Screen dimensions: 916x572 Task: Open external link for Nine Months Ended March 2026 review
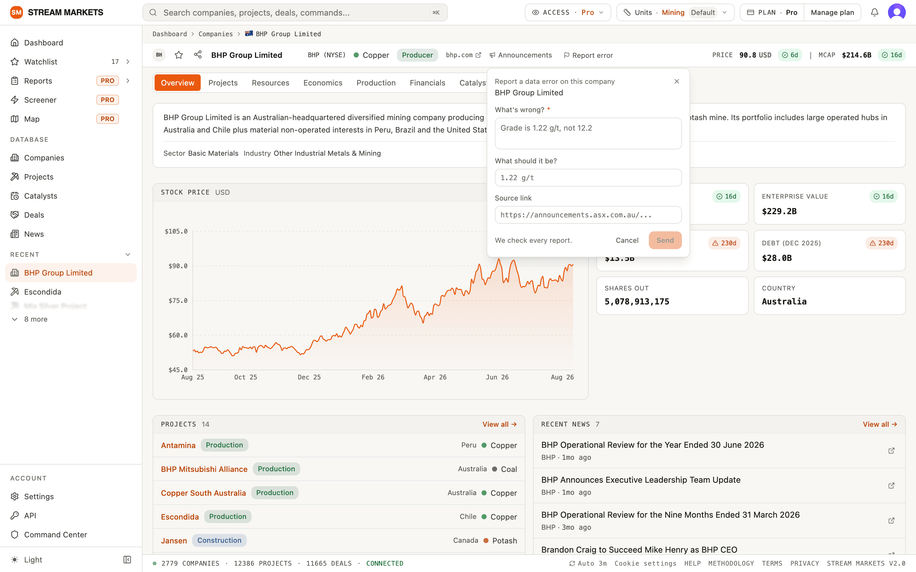coord(892,521)
